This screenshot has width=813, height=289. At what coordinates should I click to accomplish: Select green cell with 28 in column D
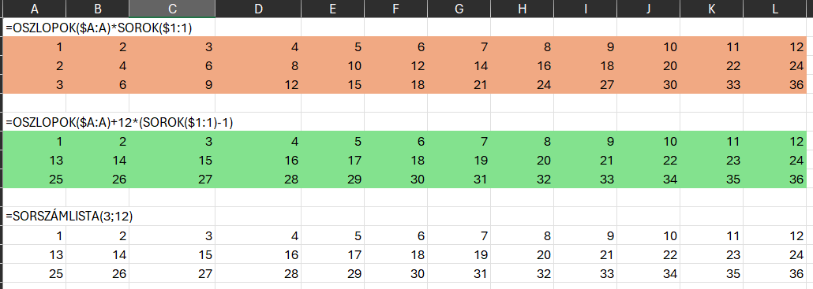pyautogui.click(x=258, y=179)
